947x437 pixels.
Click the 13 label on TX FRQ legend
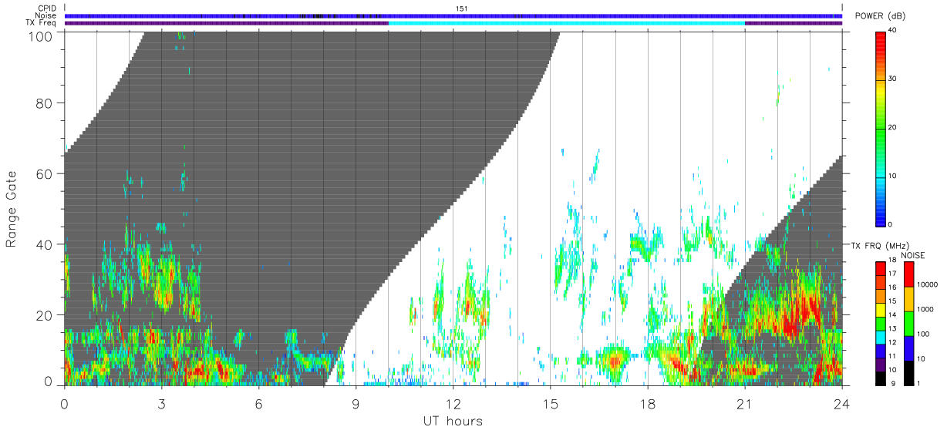[x=892, y=329]
